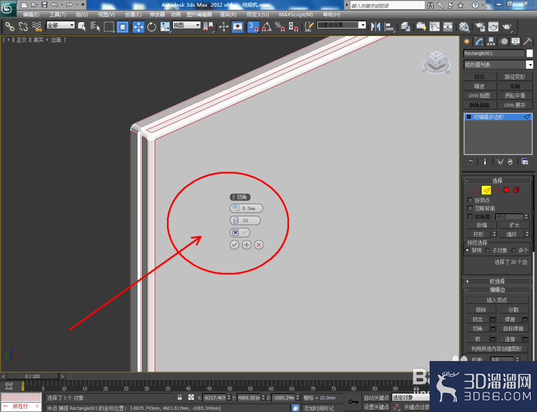Click the 0 / 100 time slider
Image resolution: width=537 pixels, height=412 pixels.
coord(33,376)
